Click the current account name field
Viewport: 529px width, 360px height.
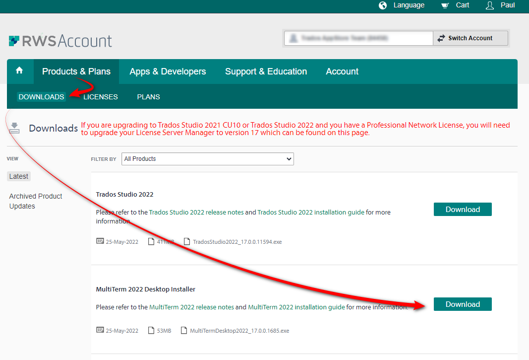358,38
